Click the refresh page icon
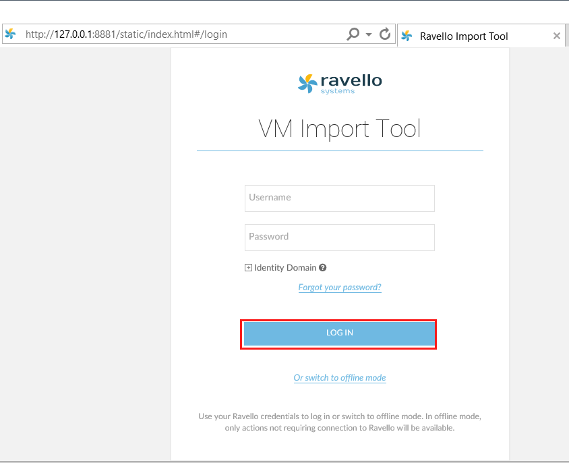This screenshot has height=463, width=569. (x=385, y=34)
